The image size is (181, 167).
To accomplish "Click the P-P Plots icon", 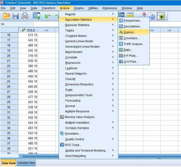I will point(121,56).
